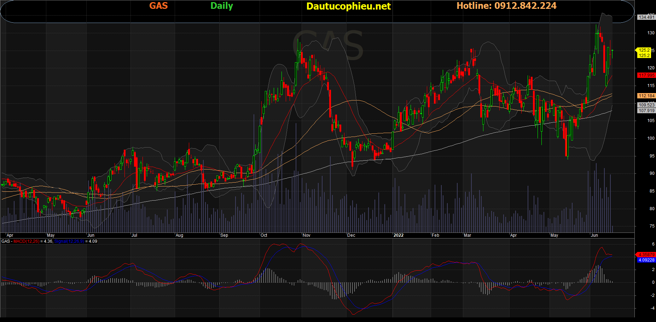Image resolution: width=656 pixels, height=322 pixels.
Task: Click the GAS ticker title in header
Action: tap(158, 6)
